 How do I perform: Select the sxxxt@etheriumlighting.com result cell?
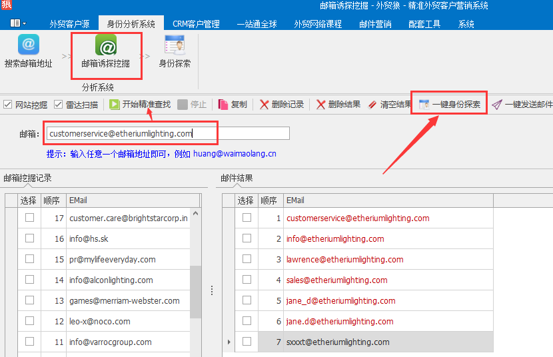click(388, 342)
